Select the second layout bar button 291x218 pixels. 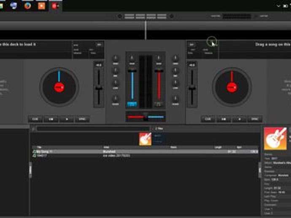140,16
